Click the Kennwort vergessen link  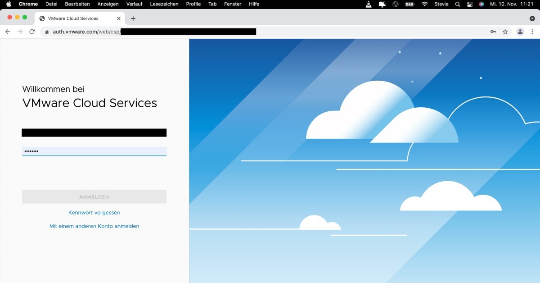pyautogui.click(x=94, y=213)
